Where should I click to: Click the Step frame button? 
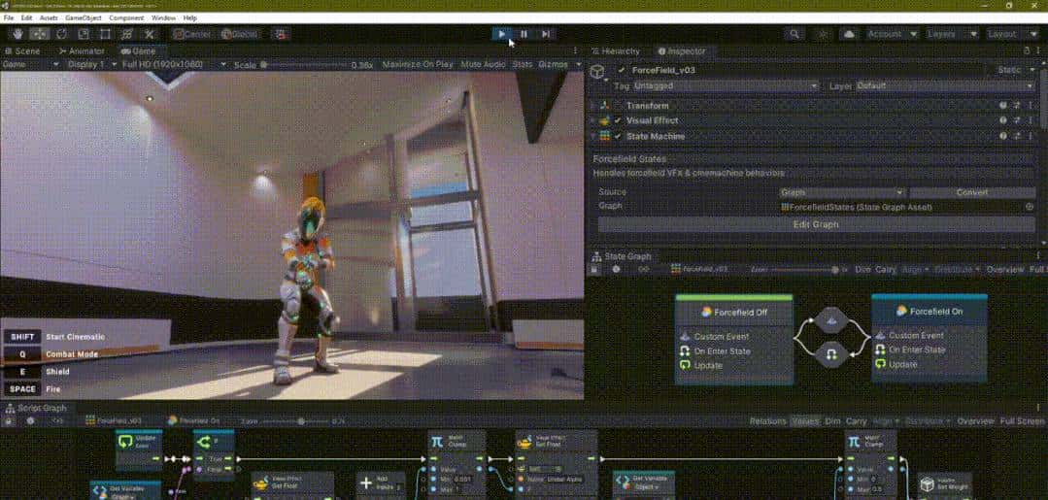[x=546, y=34]
